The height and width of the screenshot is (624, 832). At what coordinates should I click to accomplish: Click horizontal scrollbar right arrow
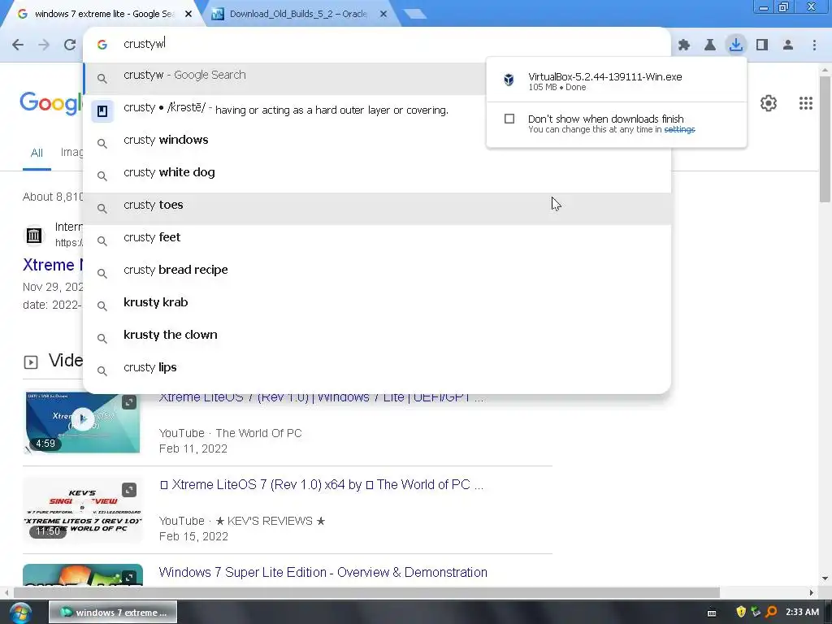(x=811, y=592)
